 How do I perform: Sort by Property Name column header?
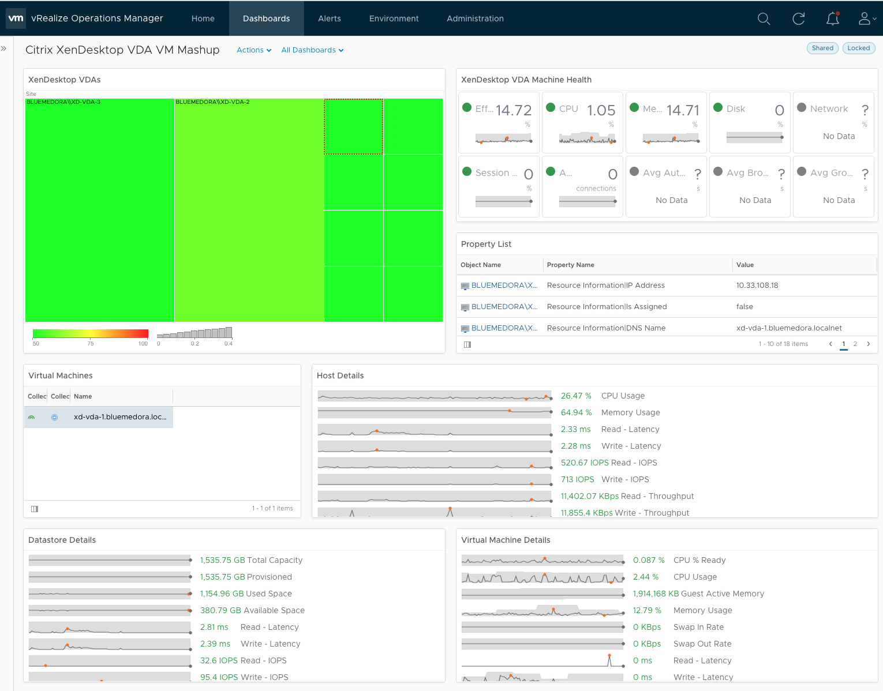[571, 265]
